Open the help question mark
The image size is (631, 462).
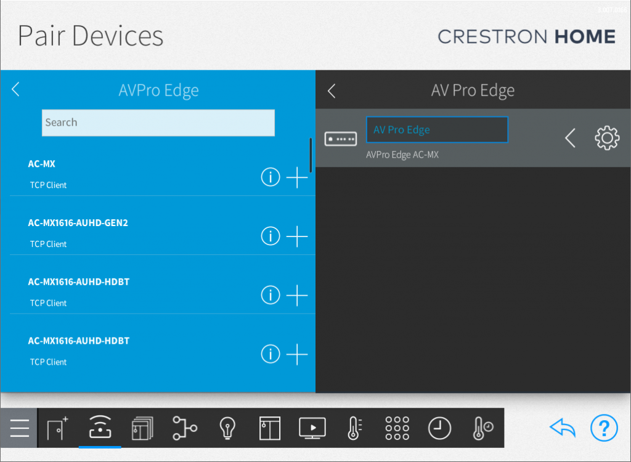[x=604, y=428]
